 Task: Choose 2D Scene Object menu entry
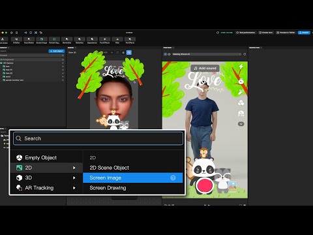click(x=110, y=168)
